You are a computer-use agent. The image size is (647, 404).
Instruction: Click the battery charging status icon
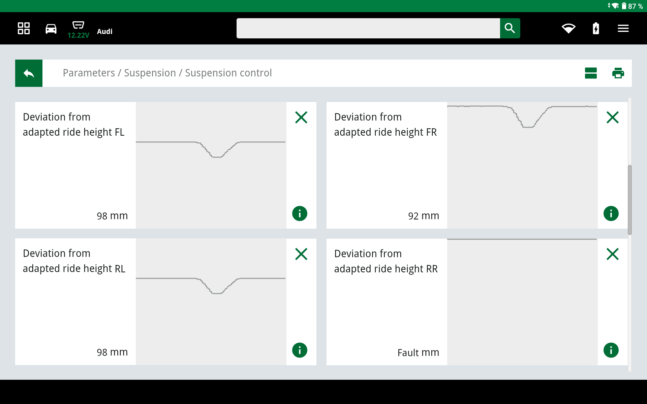(x=596, y=29)
